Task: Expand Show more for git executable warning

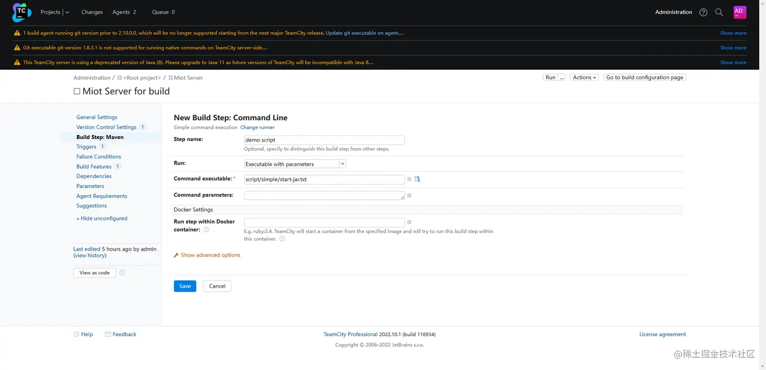Action: pyautogui.click(x=733, y=48)
